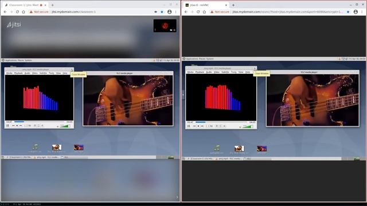Toggle loop mode in right VLC controls
The image size is (367, 206).
[220, 126]
